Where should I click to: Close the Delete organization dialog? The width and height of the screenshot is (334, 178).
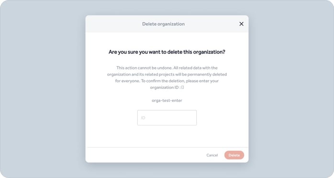241,24
